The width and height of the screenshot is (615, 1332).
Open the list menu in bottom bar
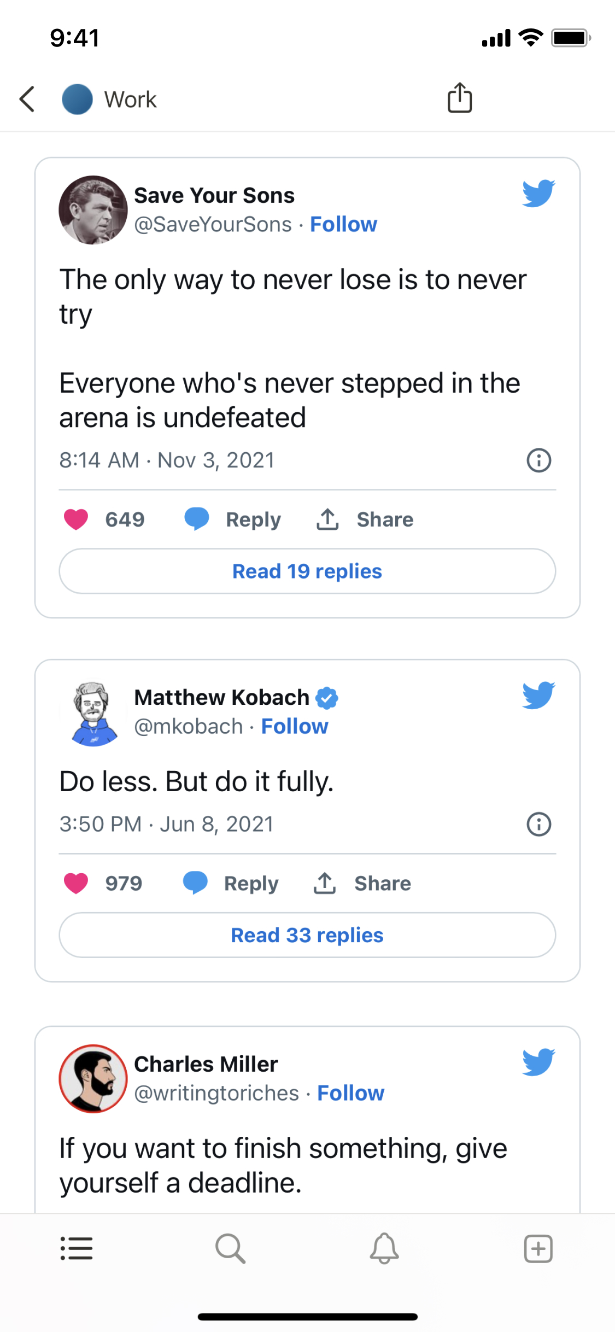[77, 1248]
